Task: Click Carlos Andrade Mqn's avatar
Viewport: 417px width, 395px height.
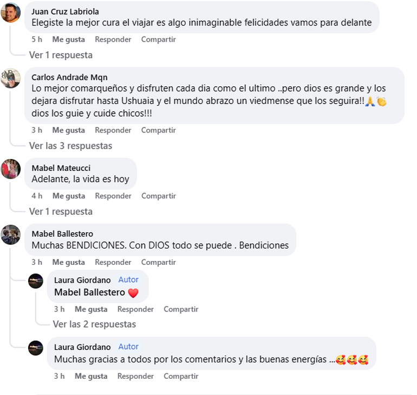Action: (11, 78)
